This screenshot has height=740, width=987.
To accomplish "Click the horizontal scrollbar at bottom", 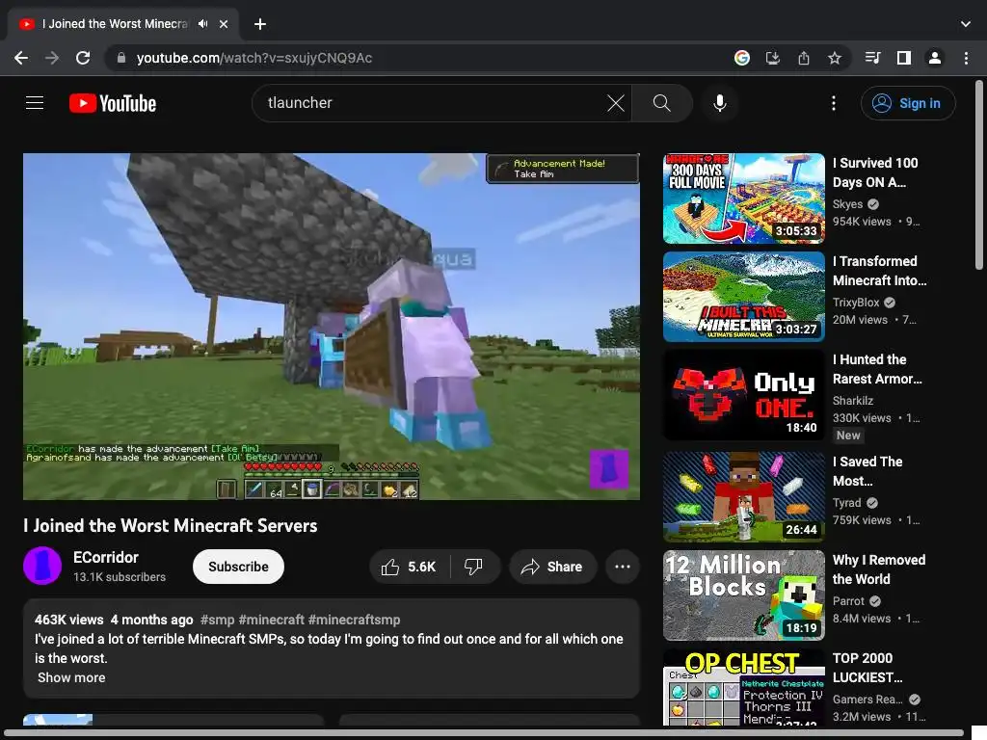I will click(x=485, y=733).
